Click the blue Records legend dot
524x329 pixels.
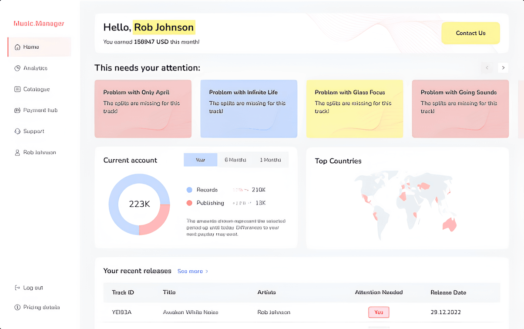189,190
